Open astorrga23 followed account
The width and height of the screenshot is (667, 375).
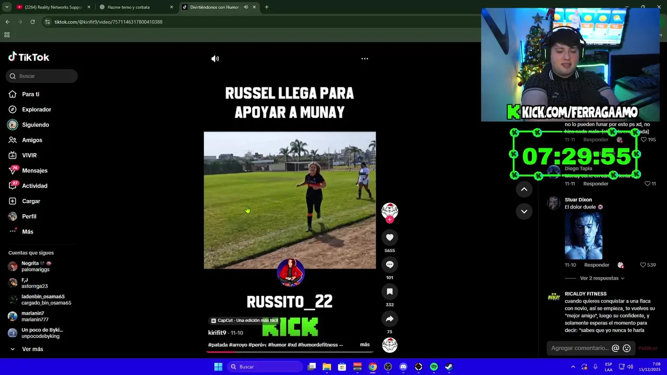click(x=34, y=283)
